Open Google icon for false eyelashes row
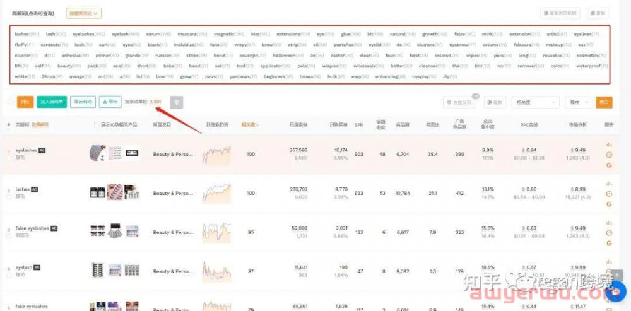631x311 pixels. click(609, 243)
